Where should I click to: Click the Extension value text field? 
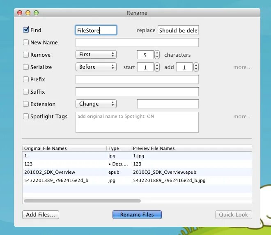tap(168, 104)
